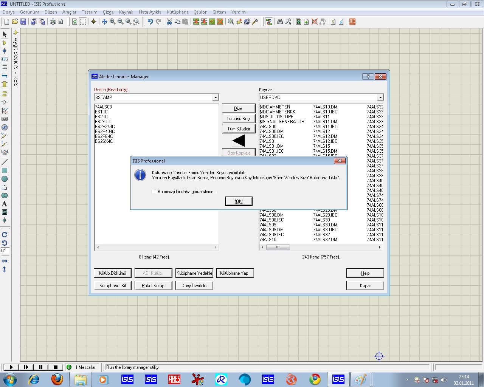
Task: Open the Dosya menu
Action: click(9, 12)
